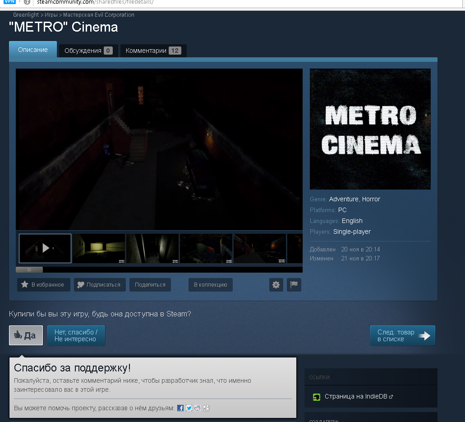Add the item via В избранное button
465x422 pixels.
click(x=44, y=285)
